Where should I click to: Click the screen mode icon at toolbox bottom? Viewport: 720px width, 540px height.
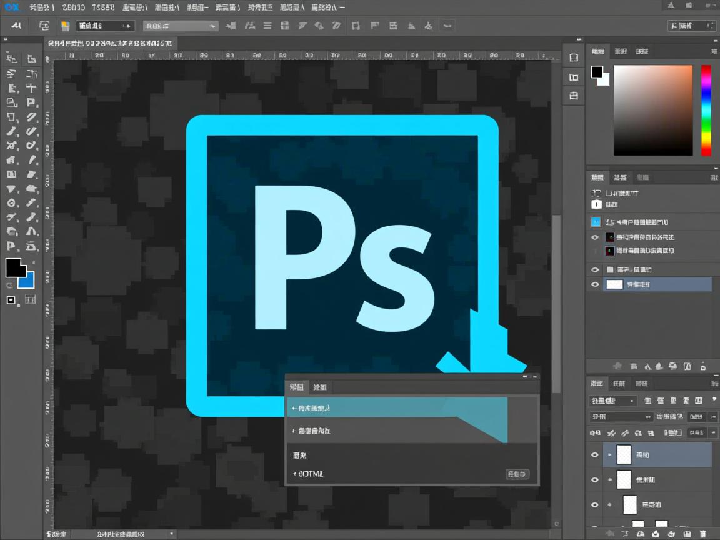point(30,300)
